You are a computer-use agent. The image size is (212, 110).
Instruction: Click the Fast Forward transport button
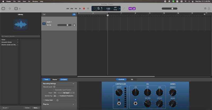(x=72, y=8)
